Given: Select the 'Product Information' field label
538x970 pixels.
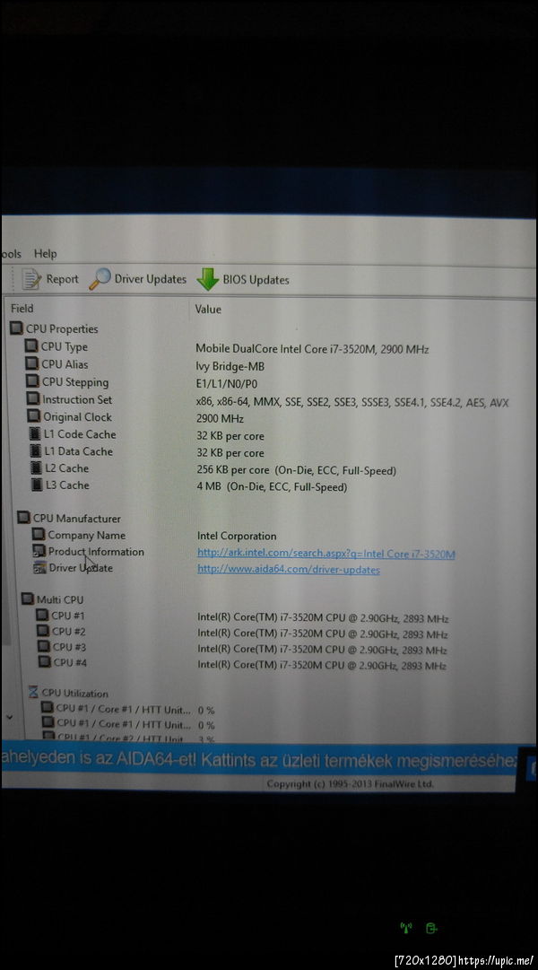Looking at the screenshot, I should pos(96,551).
